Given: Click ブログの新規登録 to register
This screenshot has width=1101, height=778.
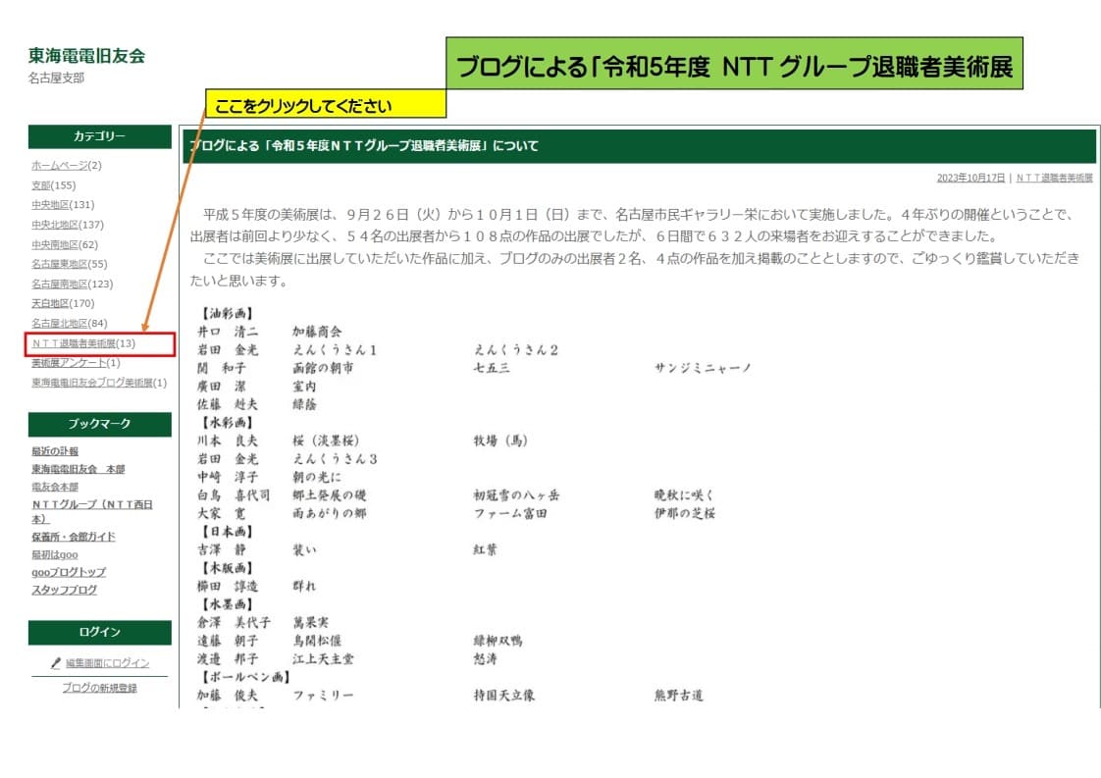Looking at the screenshot, I should point(99,688).
